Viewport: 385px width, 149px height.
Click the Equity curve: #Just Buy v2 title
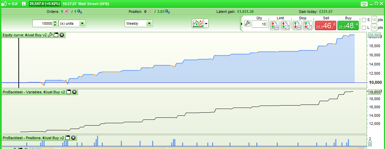coord(25,35)
